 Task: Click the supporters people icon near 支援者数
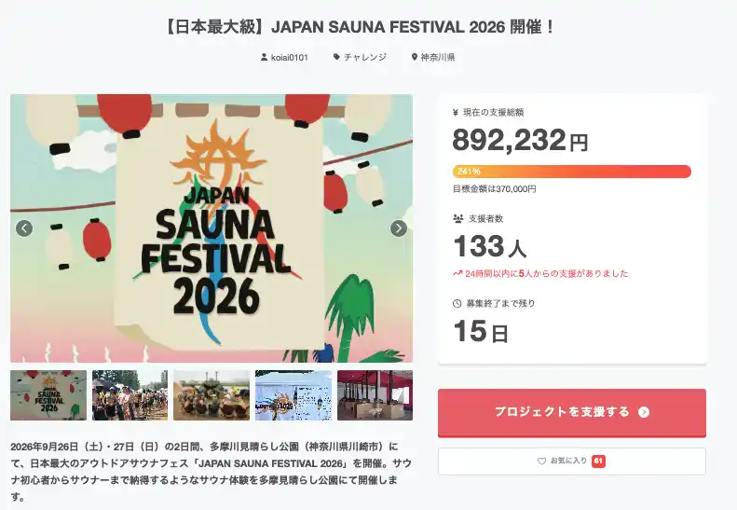[x=457, y=218]
